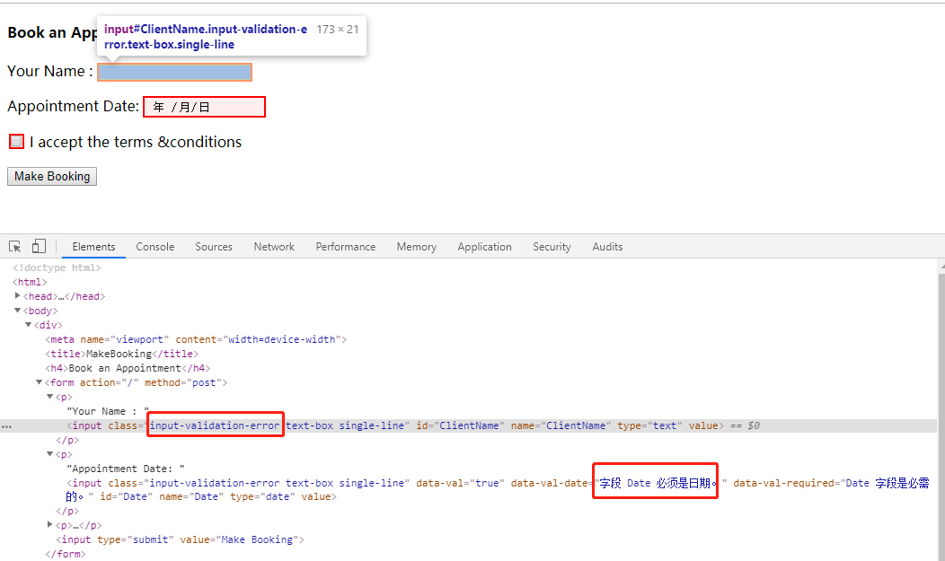The height and width of the screenshot is (561, 945).
Task: Focus the Your Name text field
Action: pyautogui.click(x=175, y=72)
